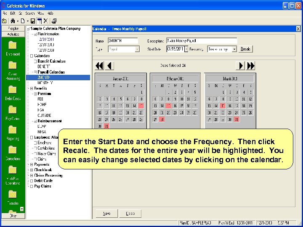Image resolution: width=303 pixels, height=227 pixels.
Task: Jump to first months with double-left arrow
Action: tap(99, 66)
